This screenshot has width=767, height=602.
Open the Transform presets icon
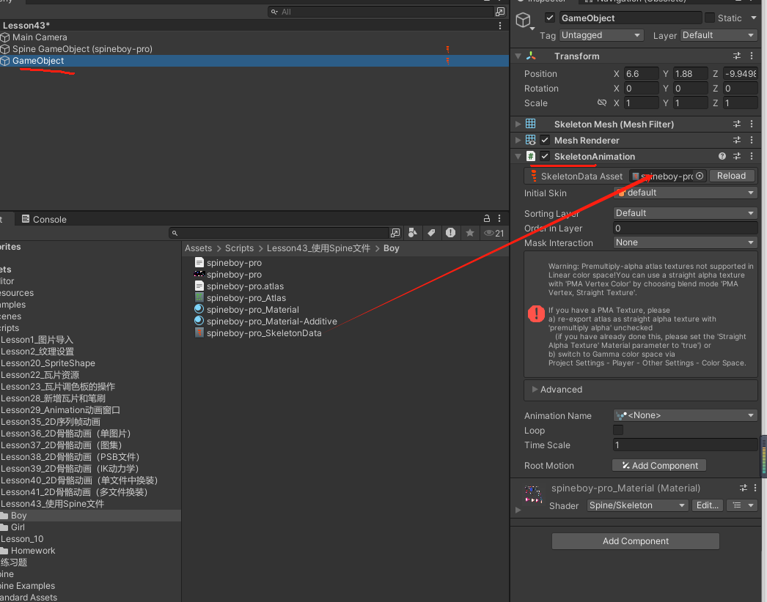(x=737, y=56)
